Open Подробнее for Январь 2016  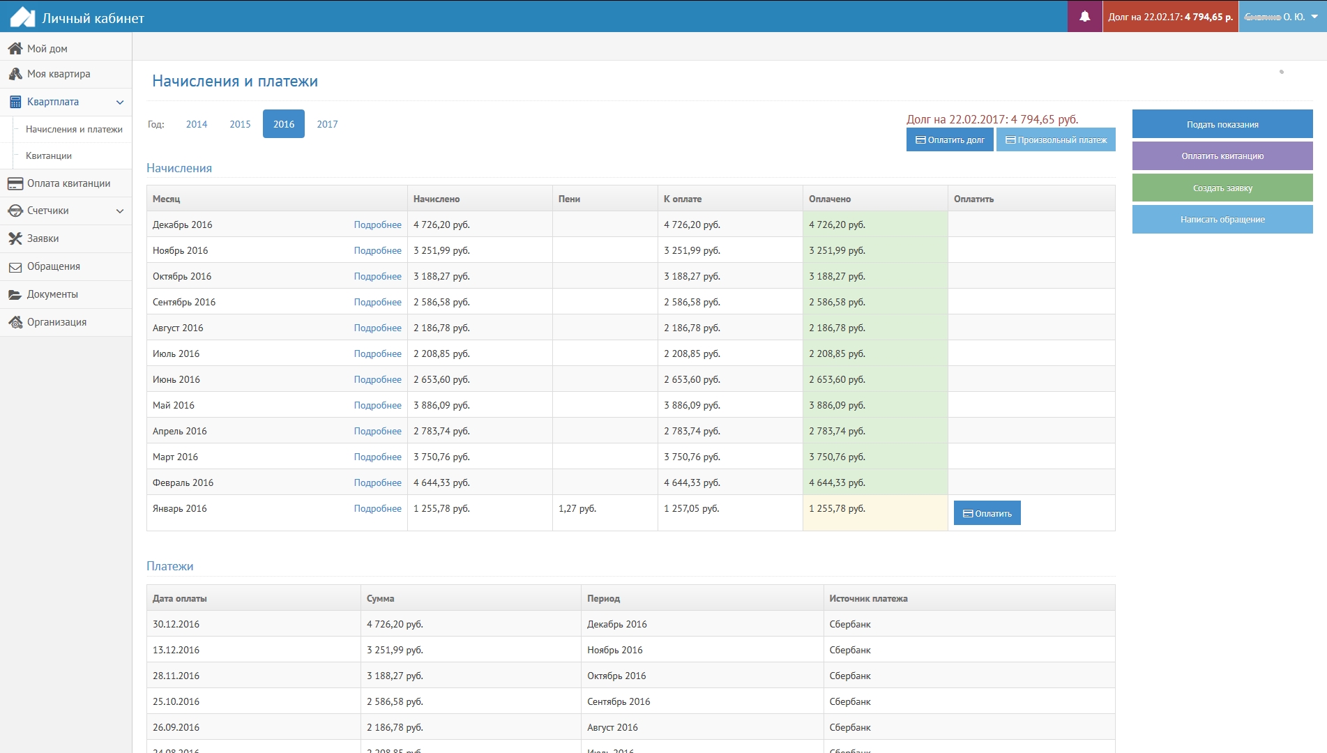(377, 509)
